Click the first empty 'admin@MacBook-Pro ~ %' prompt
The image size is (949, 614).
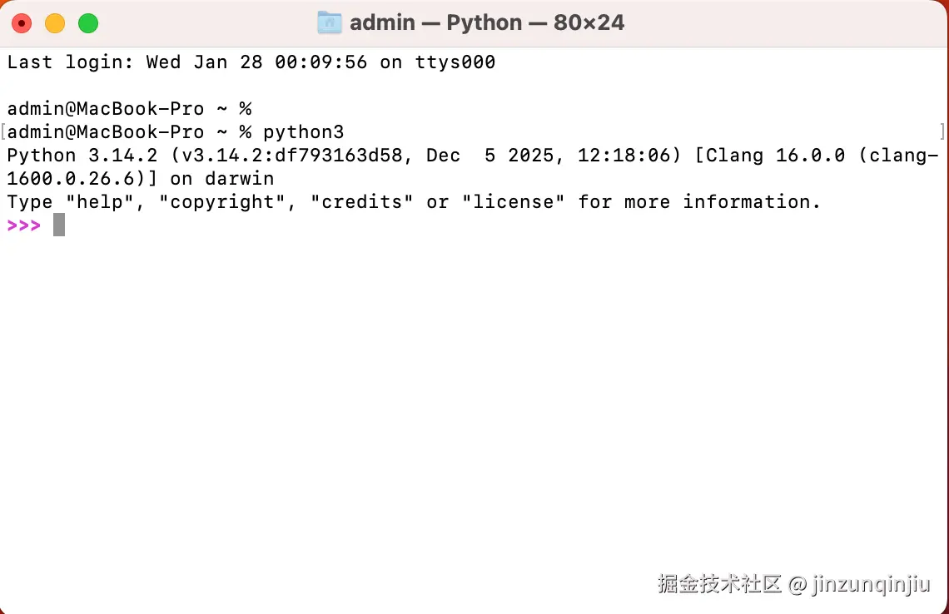(129, 108)
